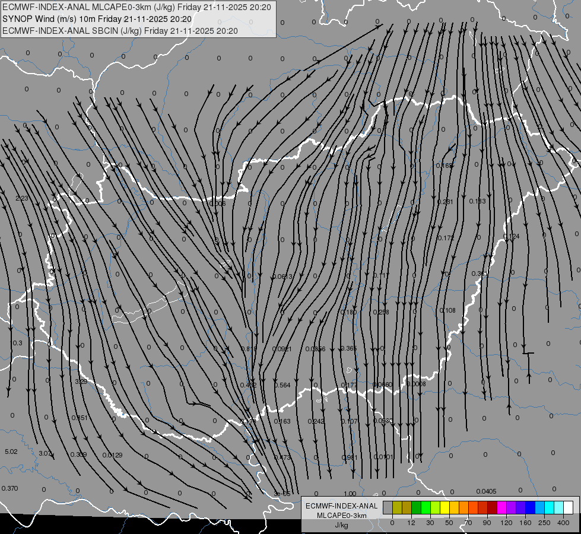Click the map value '0.133'

[478, 201]
